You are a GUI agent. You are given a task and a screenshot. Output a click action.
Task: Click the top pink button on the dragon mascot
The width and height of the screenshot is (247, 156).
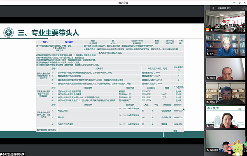pos(230,145)
